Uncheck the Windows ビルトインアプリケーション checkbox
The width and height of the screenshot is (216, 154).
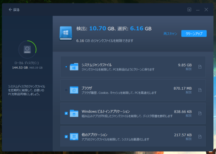tap(66, 113)
